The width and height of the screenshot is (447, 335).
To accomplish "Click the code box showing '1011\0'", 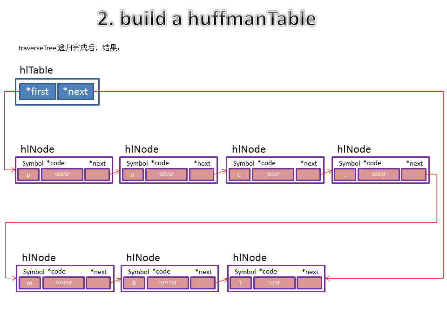I will pyautogui.click(x=168, y=283).
